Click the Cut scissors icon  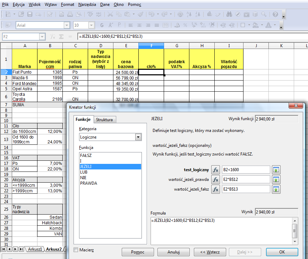click(110, 14)
